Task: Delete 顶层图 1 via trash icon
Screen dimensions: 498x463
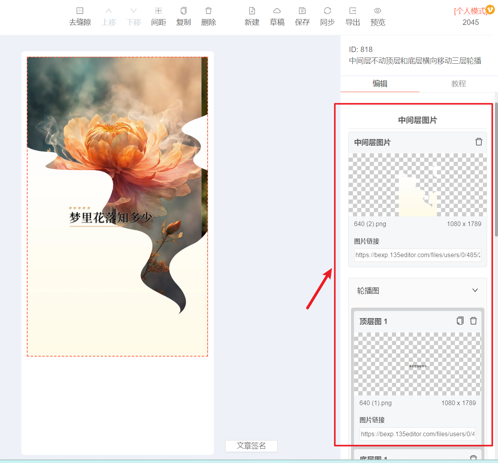Action: [x=473, y=321]
